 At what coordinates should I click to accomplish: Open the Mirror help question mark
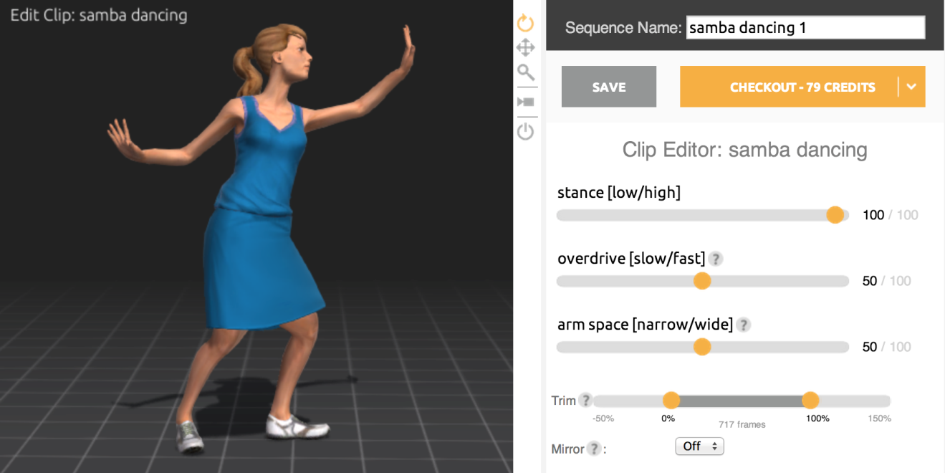pyautogui.click(x=594, y=449)
